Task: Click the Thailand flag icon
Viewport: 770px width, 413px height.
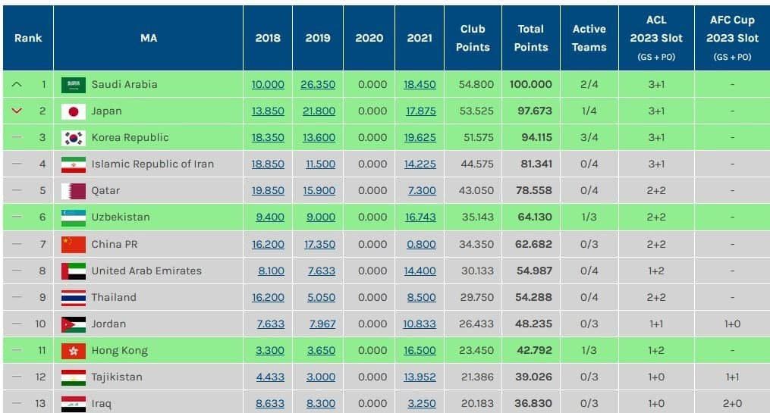Action: (x=74, y=298)
